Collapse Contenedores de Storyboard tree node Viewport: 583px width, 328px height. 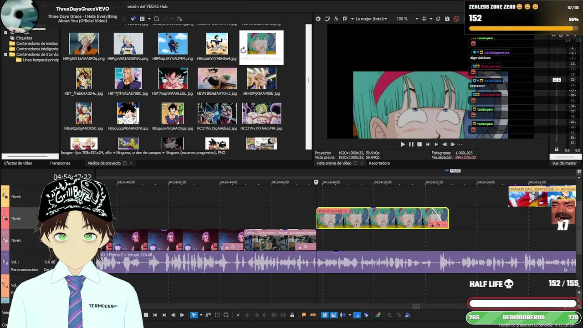[5, 54]
